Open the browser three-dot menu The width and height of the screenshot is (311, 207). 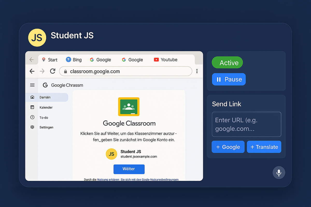(197, 71)
